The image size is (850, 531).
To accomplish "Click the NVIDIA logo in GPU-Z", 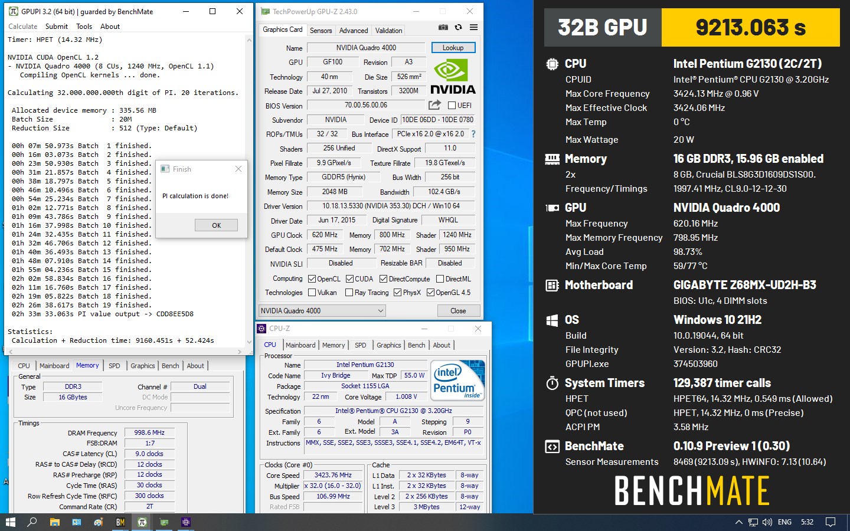I will pyautogui.click(x=453, y=77).
